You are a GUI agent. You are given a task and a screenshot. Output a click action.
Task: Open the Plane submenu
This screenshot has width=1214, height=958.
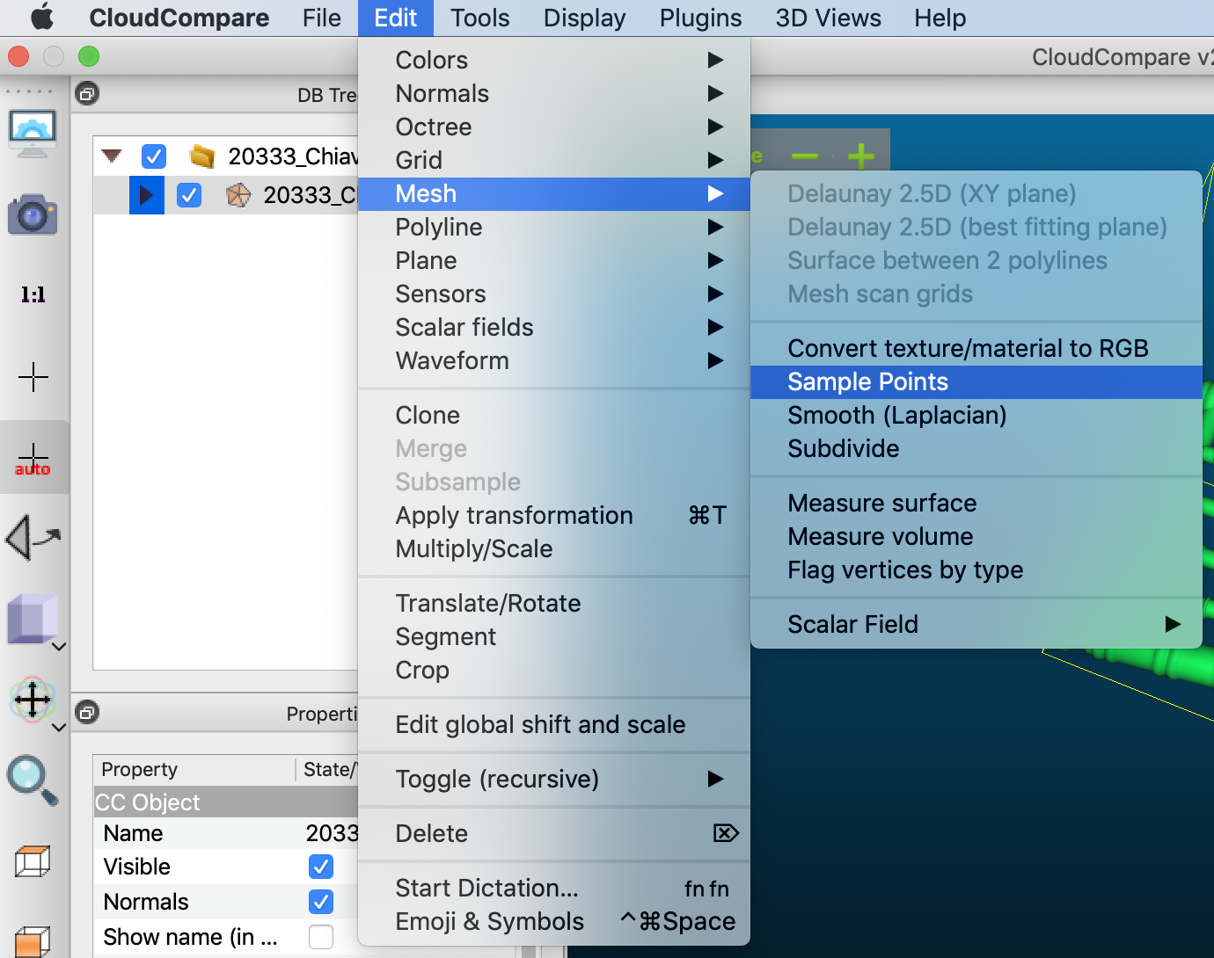[554, 260]
